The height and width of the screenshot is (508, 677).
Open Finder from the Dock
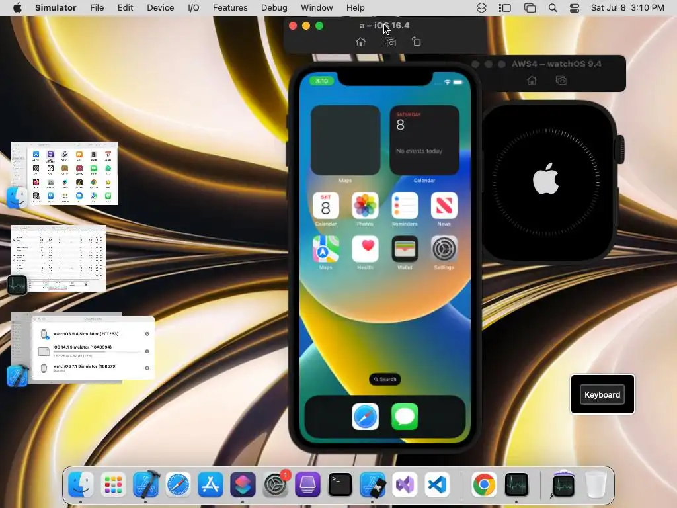point(81,484)
